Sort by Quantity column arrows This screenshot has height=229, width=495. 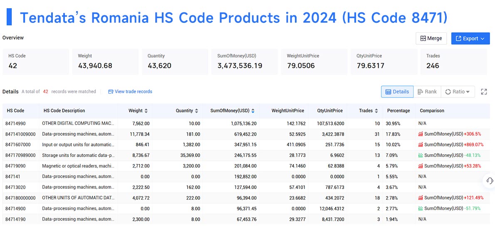[x=196, y=111]
